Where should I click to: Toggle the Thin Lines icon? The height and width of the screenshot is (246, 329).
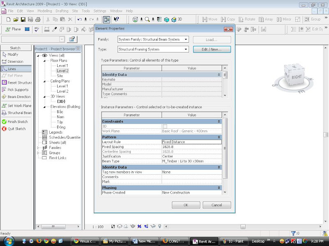160,19
